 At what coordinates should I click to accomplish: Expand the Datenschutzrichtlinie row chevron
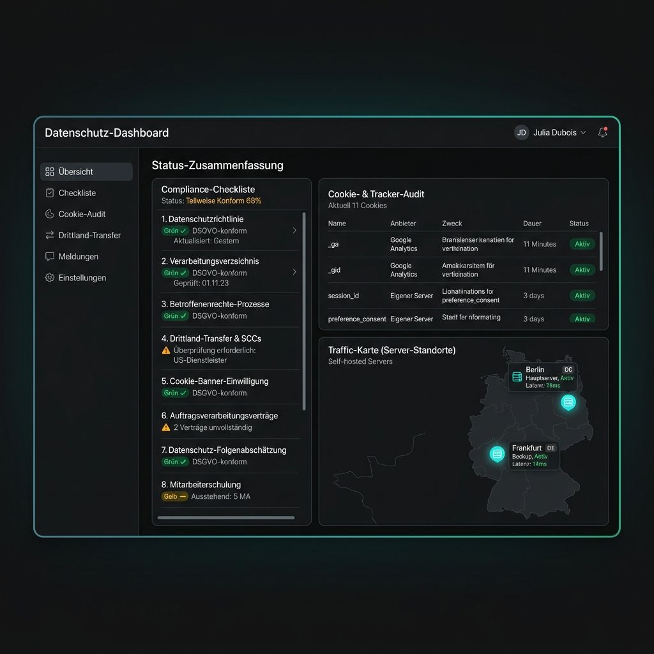(x=294, y=230)
